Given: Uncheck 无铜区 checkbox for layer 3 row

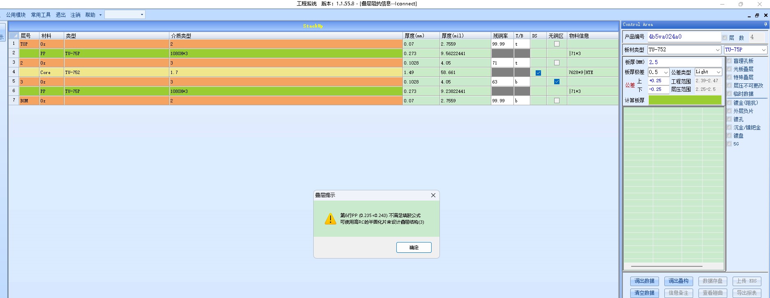Looking at the screenshot, I should coord(557,82).
